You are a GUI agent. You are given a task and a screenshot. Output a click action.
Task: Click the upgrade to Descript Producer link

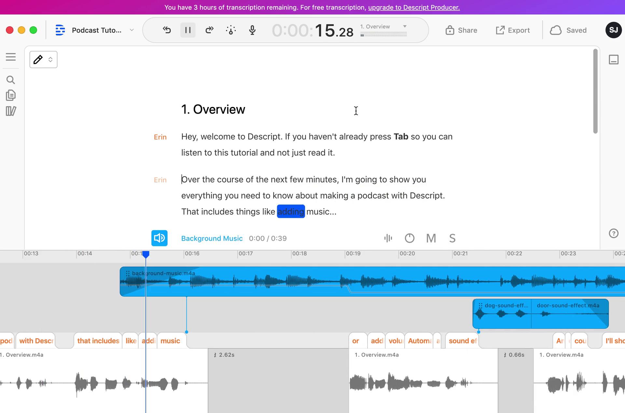(414, 7)
